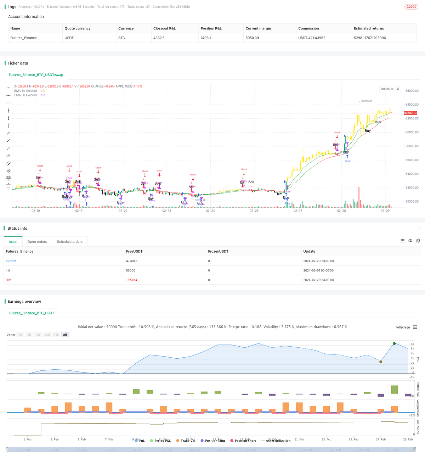Click the FullScreen button in Earnings overview
The image size is (425, 459).
402,327
